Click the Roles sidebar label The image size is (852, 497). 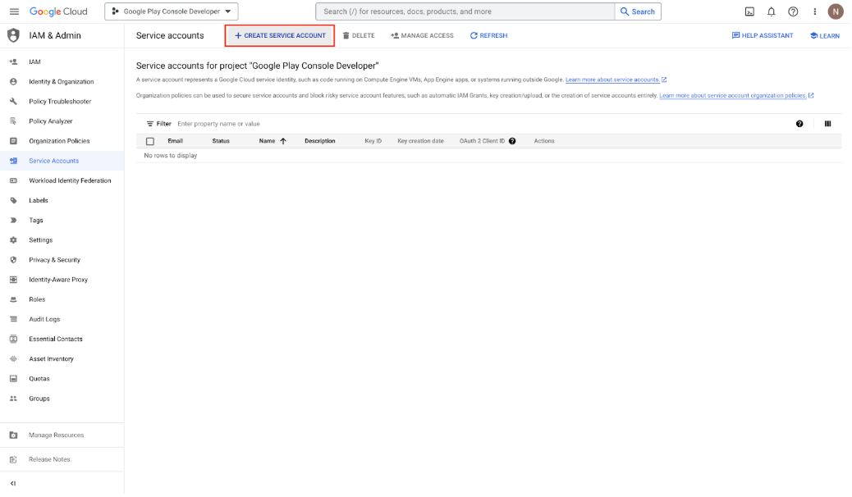pyautogui.click(x=37, y=300)
